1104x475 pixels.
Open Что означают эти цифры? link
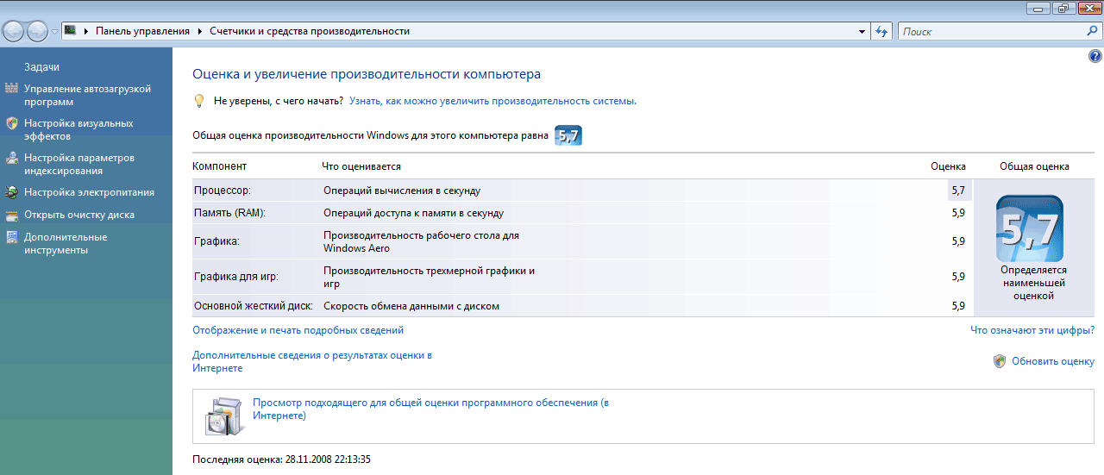click(x=1032, y=330)
